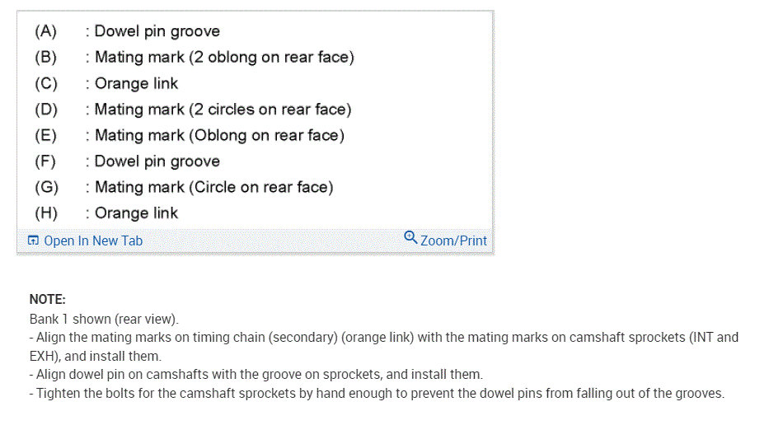The image size is (783, 425).
Task: Click the Zoom/Print link text
Action: coord(453,241)
